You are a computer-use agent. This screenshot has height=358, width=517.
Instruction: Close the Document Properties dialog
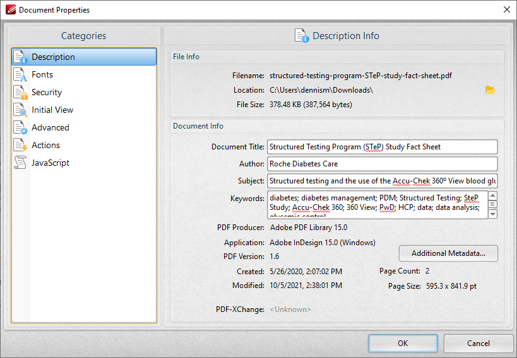(x=507, y=9)
